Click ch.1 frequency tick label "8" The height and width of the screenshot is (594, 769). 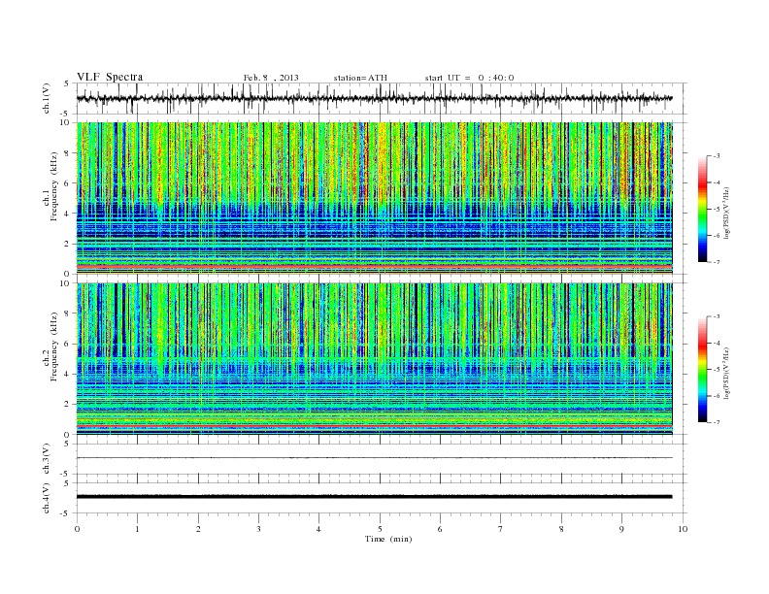(67, 153)
